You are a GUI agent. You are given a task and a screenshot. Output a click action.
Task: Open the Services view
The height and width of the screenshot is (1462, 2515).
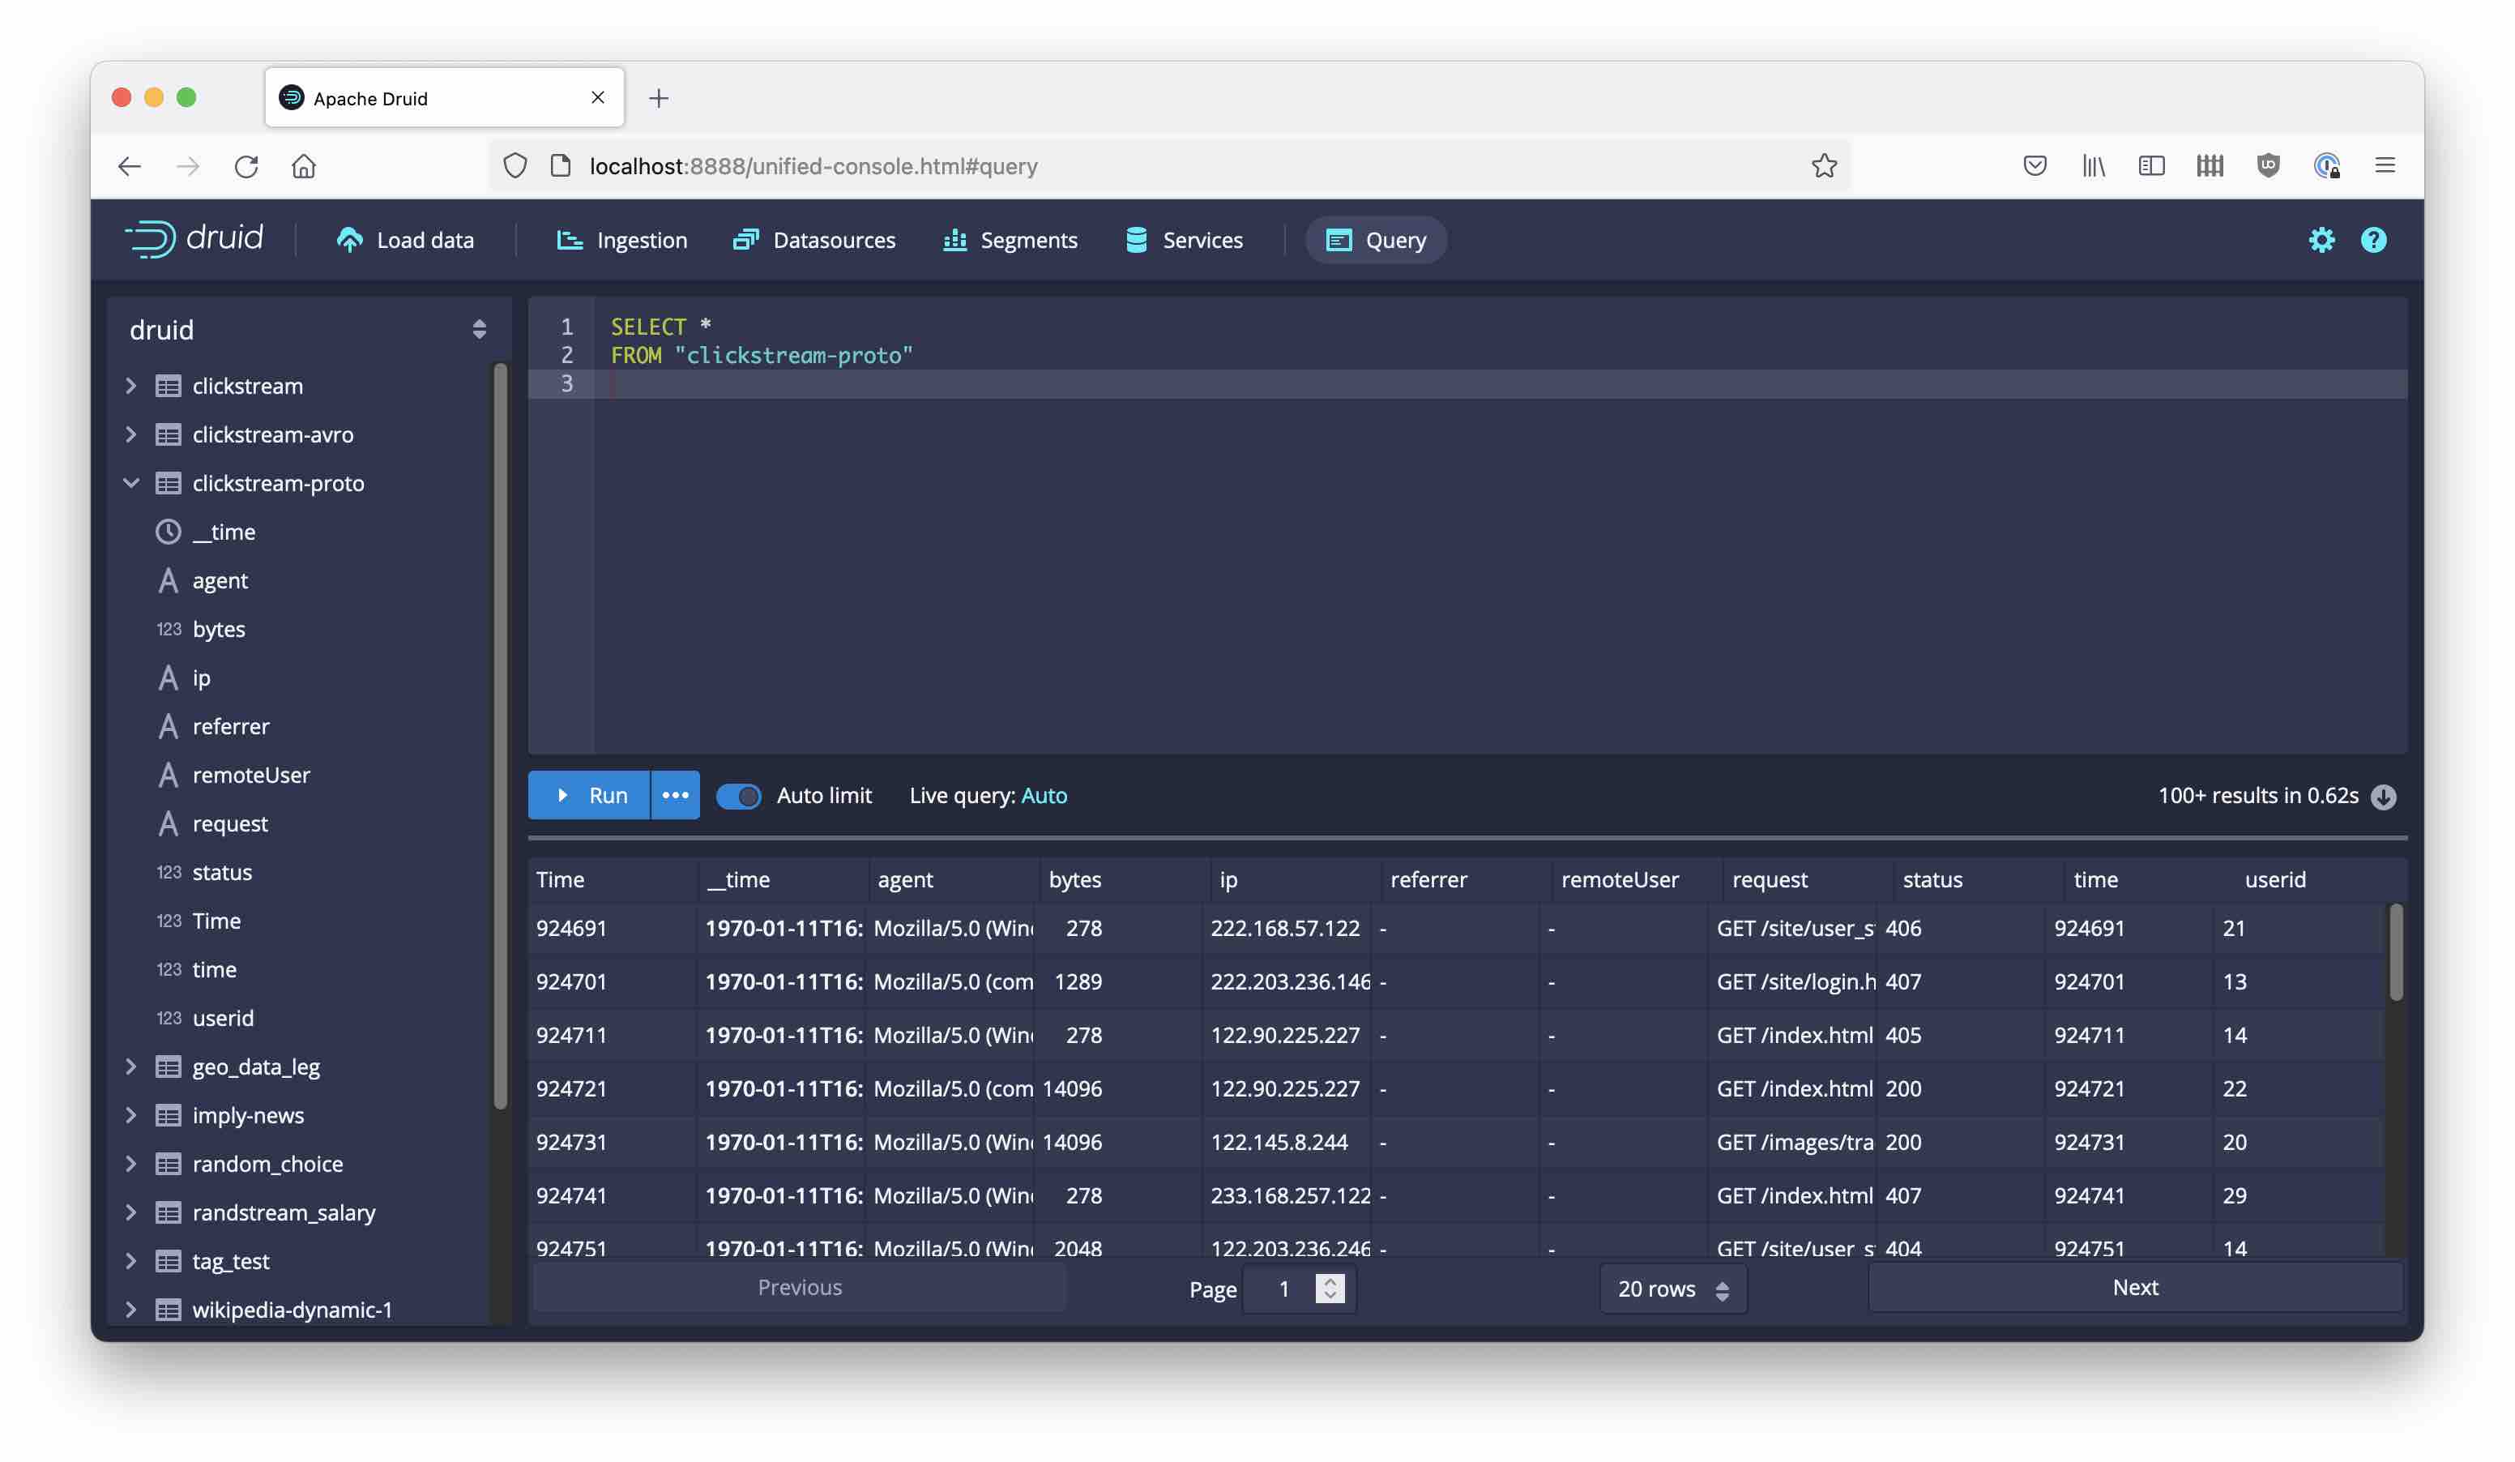1184,240
